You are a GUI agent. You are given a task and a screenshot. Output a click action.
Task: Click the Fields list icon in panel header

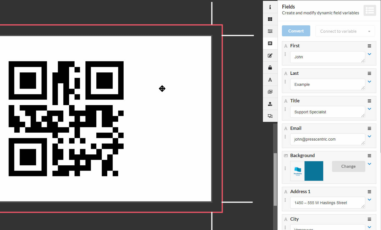370,10
